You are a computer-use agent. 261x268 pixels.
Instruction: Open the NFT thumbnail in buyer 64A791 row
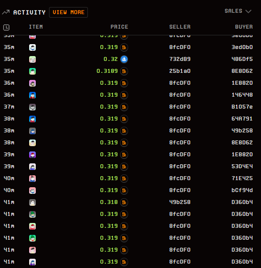pos(33,119)
